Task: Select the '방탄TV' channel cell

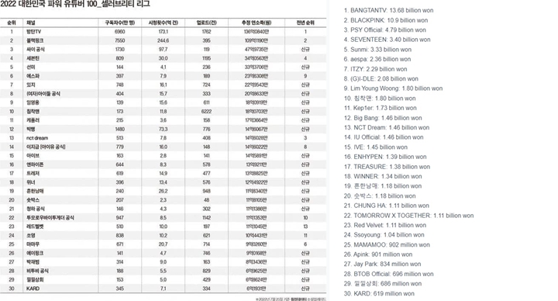Action: pos(34,32)
